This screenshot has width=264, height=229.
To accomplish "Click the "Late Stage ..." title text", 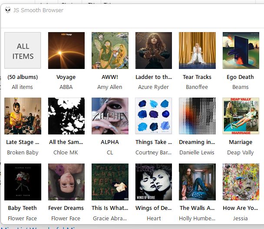I will pyautogui.click(x=23, y=142).
